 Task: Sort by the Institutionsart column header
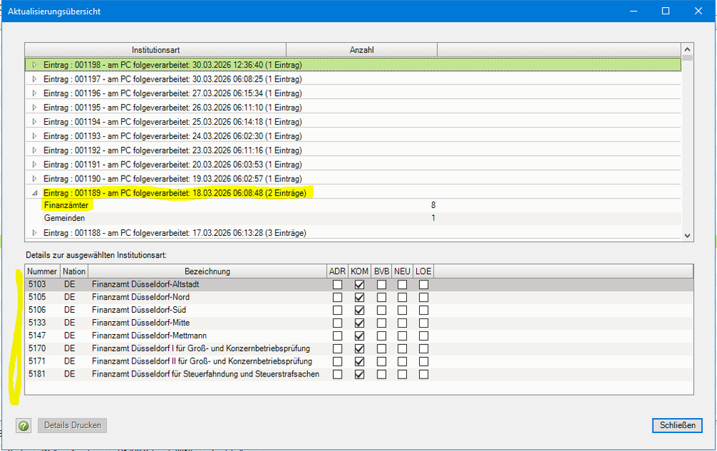tap(156, 49)
